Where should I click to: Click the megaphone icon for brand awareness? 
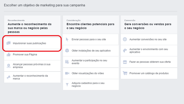point(9,77)
